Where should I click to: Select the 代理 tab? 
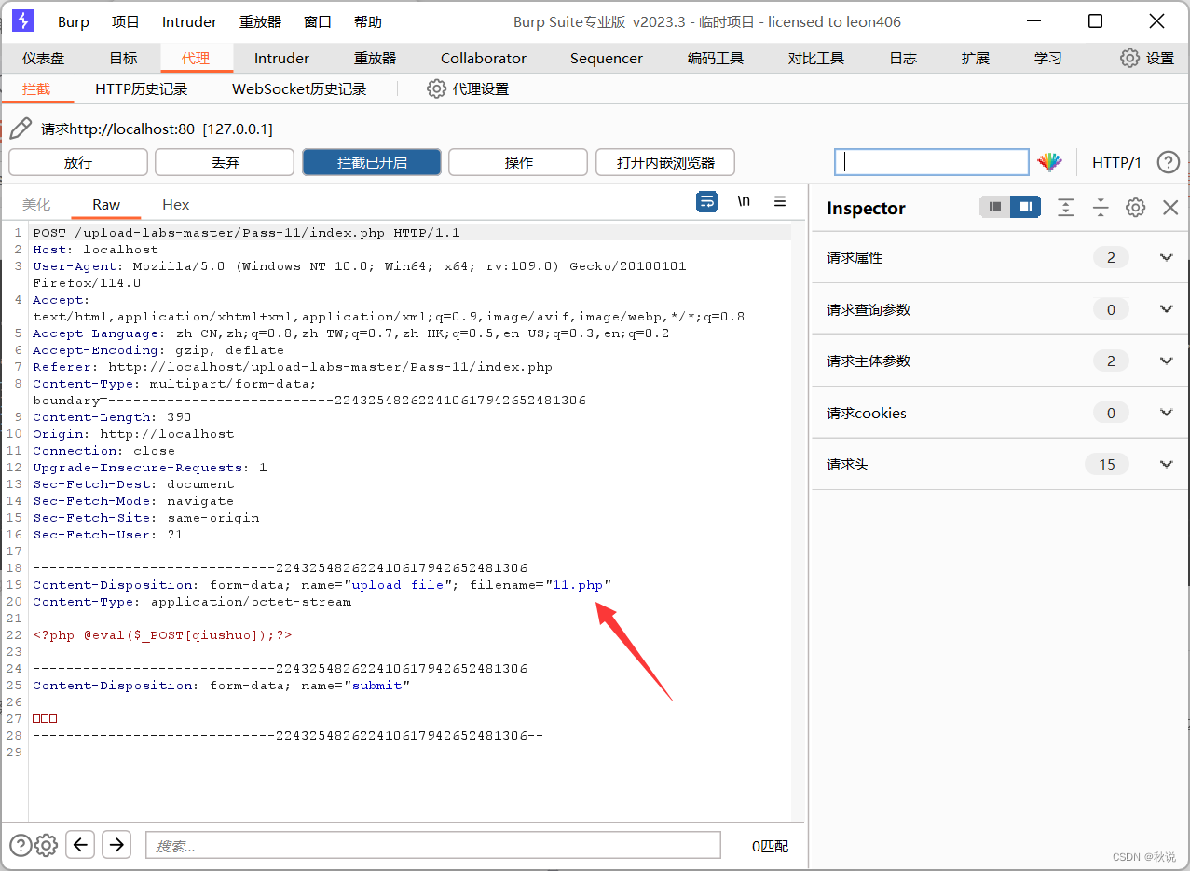click(x=196, y=58)
